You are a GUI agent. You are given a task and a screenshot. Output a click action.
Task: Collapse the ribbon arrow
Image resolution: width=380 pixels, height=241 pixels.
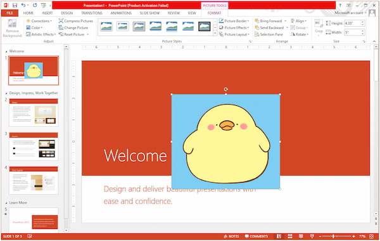coord(374,41)
